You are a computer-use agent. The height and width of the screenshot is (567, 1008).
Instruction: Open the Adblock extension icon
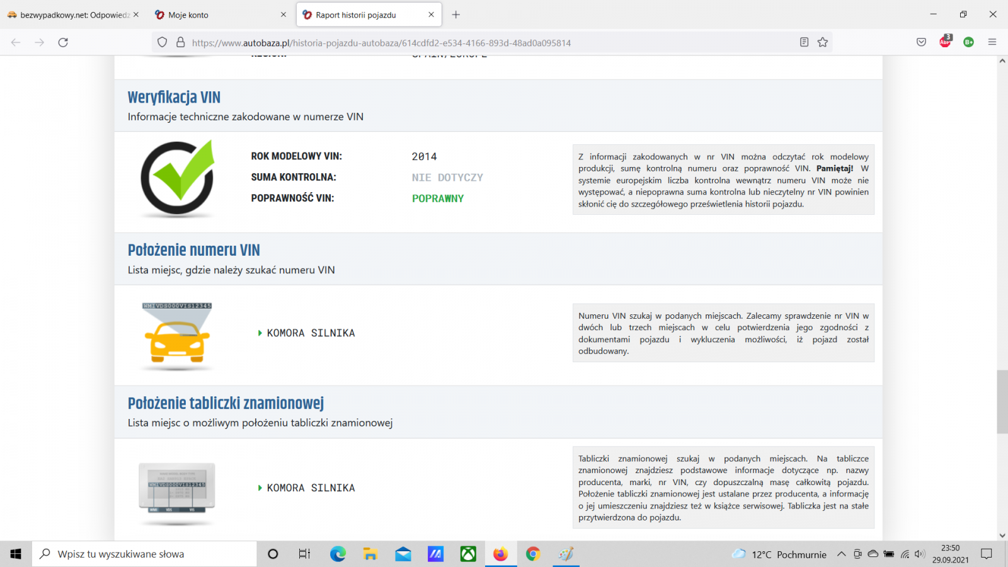tap(945, 42)
